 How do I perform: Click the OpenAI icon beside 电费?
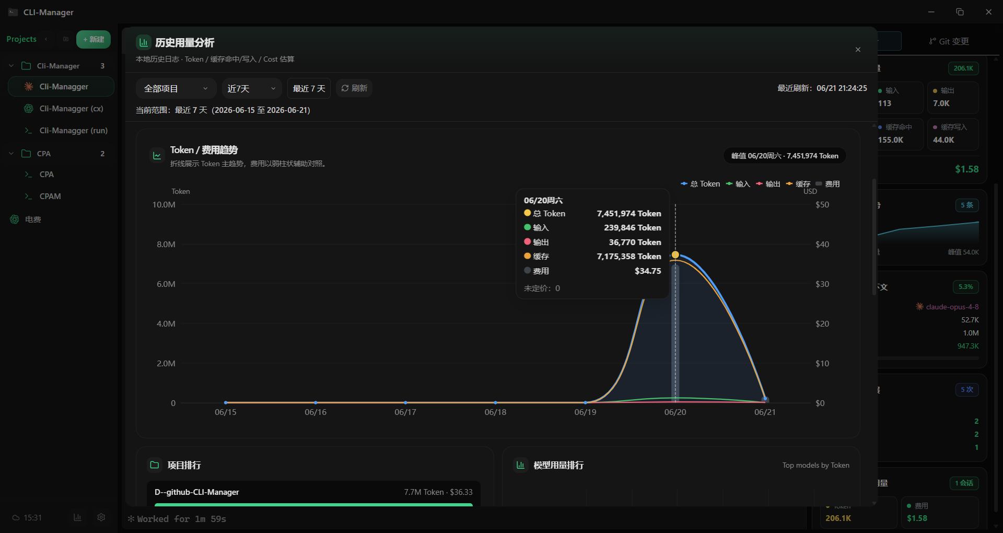pos(15,219)
